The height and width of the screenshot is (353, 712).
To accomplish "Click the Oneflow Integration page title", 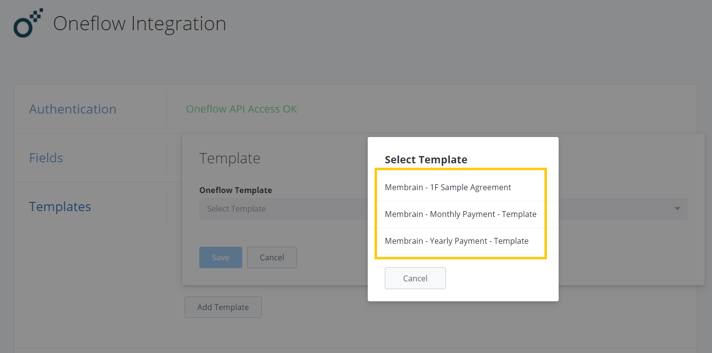I will 139,23.
